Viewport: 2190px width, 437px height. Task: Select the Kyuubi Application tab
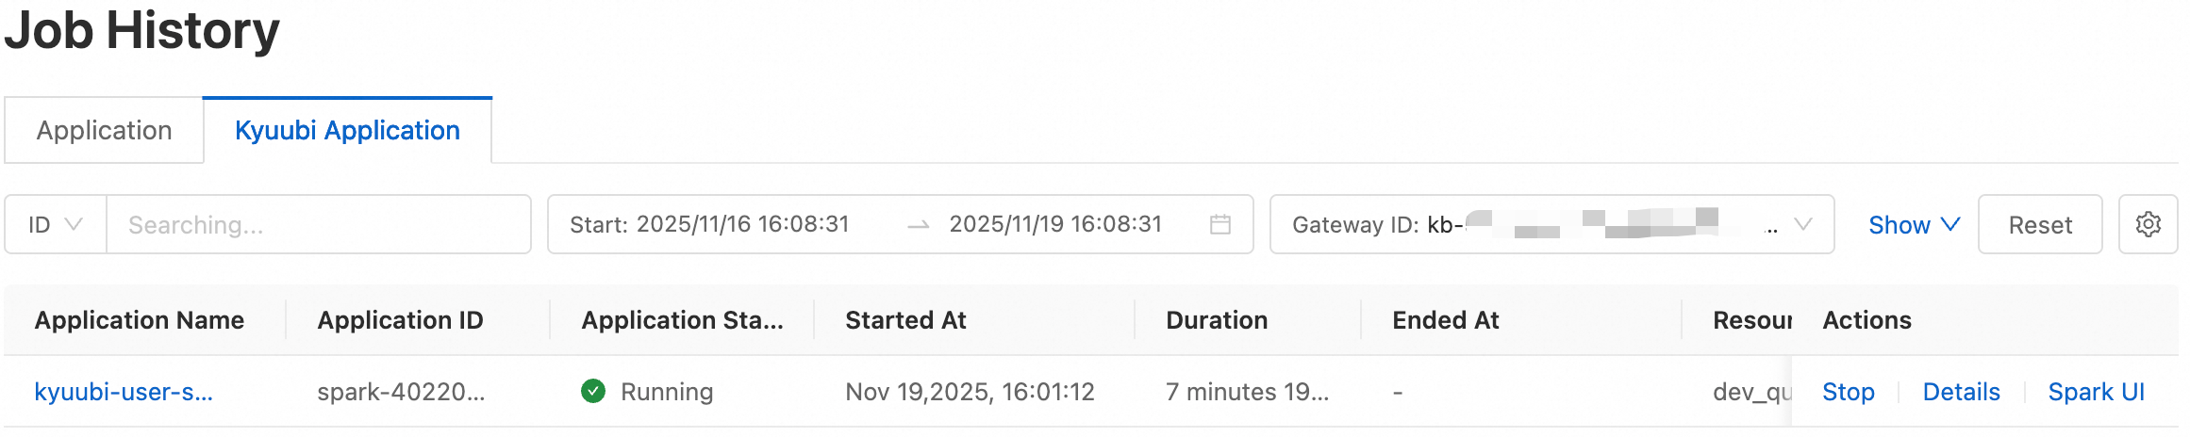(x=347, y=130)
